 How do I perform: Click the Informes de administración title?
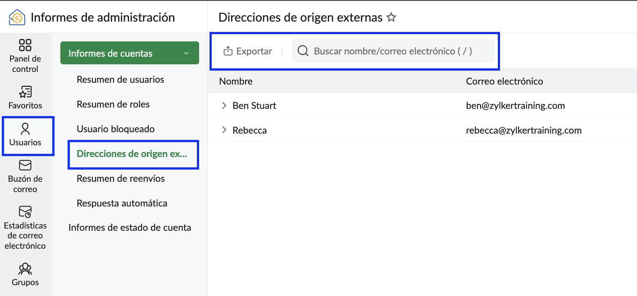tap(103, 18)
